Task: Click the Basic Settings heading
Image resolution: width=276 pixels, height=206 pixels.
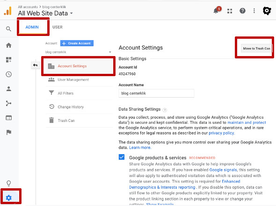Action: coord(132,59)
